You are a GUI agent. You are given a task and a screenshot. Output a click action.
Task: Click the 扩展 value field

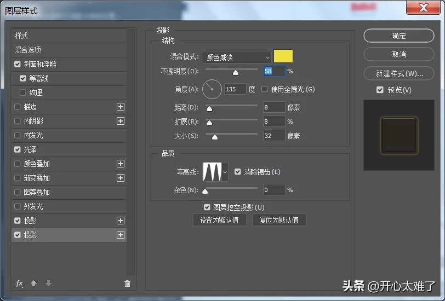pyautogui.click(x=274, y=121)
